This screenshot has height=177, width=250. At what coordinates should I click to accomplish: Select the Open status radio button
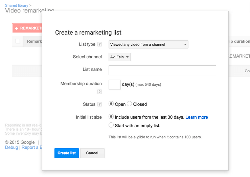coord(111,104)
